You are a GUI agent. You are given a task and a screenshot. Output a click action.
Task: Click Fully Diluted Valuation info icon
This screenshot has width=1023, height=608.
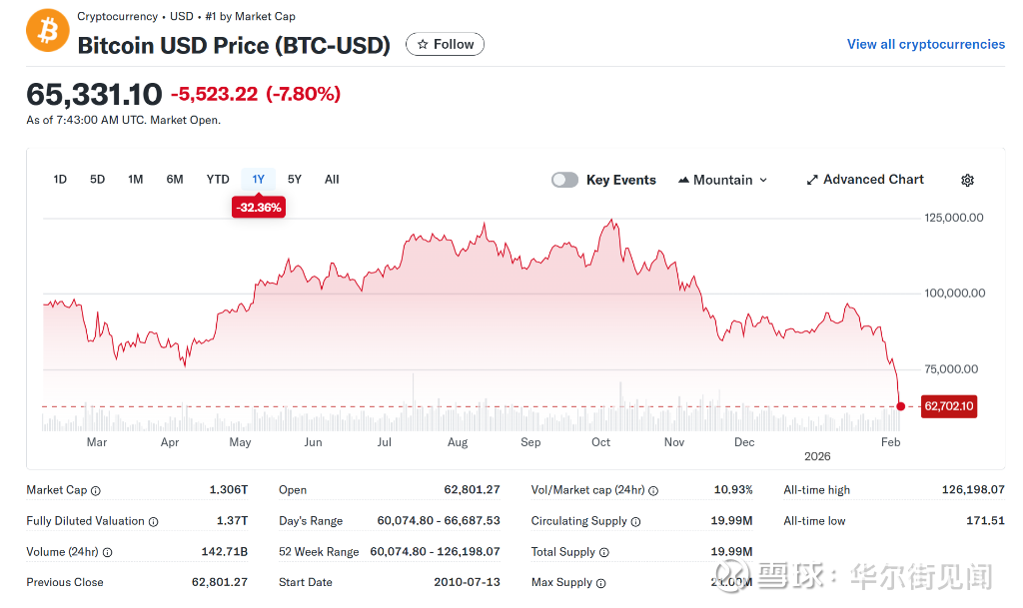[x=153, y=522]
